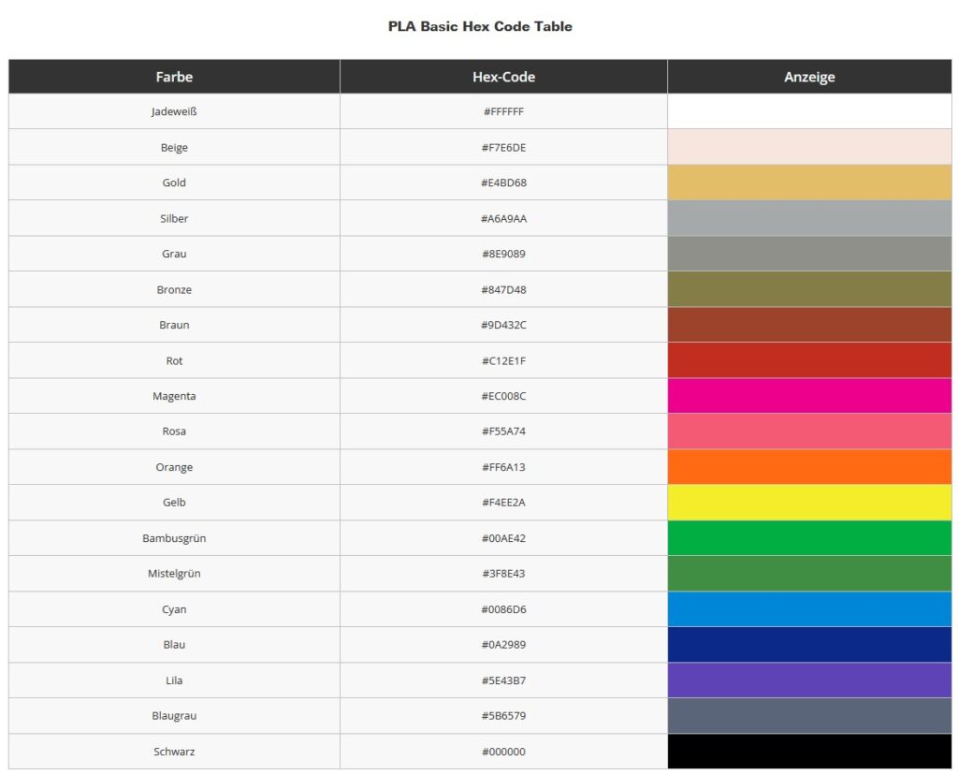
Task: Select hex code #E4BD68
Action: point(503,183)
